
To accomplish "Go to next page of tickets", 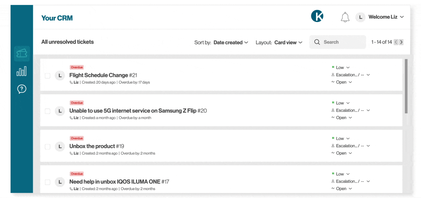I will (401, 42).
